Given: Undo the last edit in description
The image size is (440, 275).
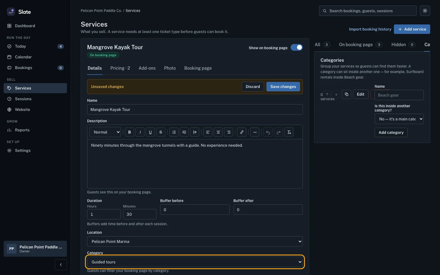Looking at the screenshot, I should tap(268, 132).
